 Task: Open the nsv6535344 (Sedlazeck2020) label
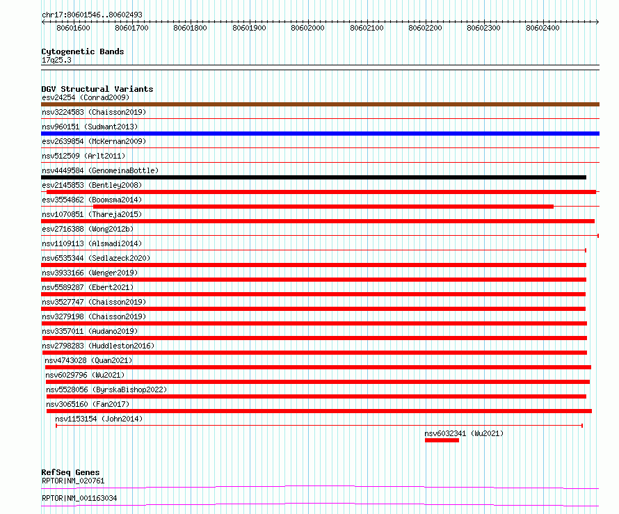pos(96,258)
